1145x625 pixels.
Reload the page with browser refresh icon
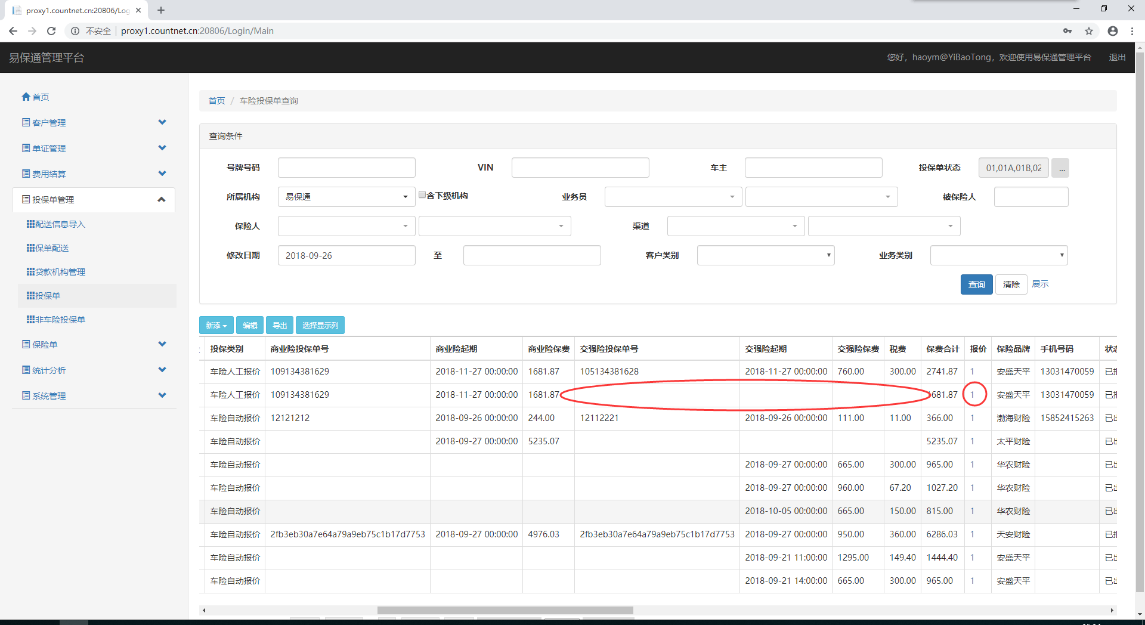51,31
